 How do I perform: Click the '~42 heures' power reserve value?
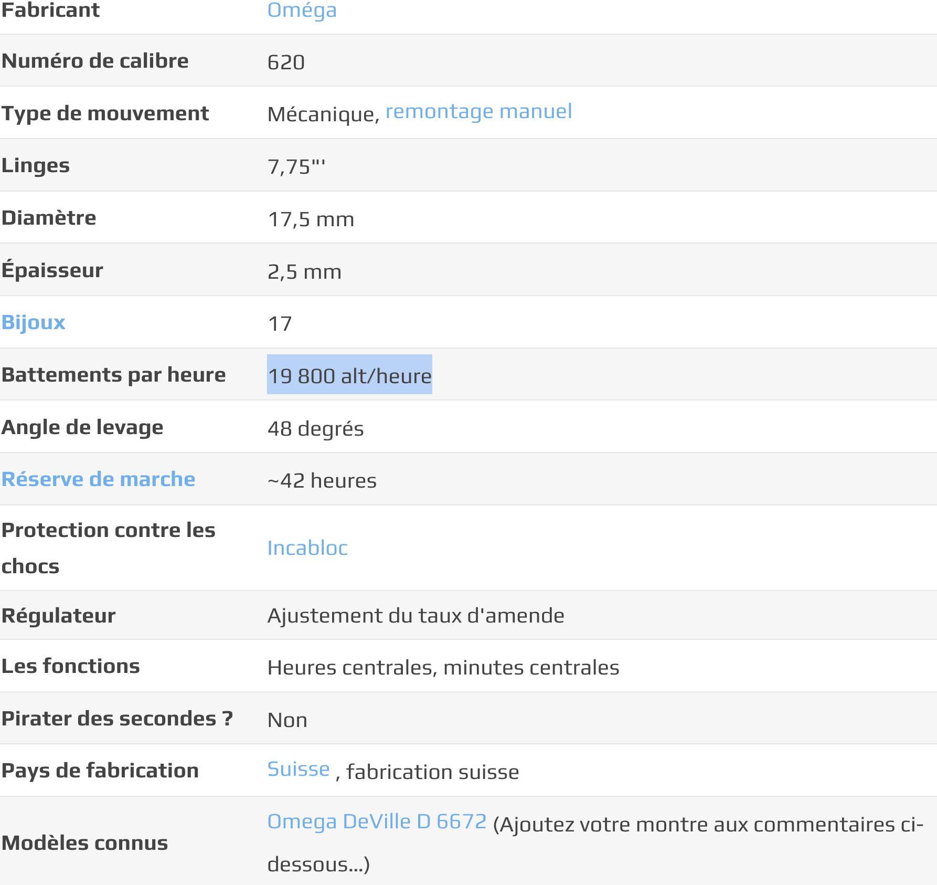click(322, 481)
